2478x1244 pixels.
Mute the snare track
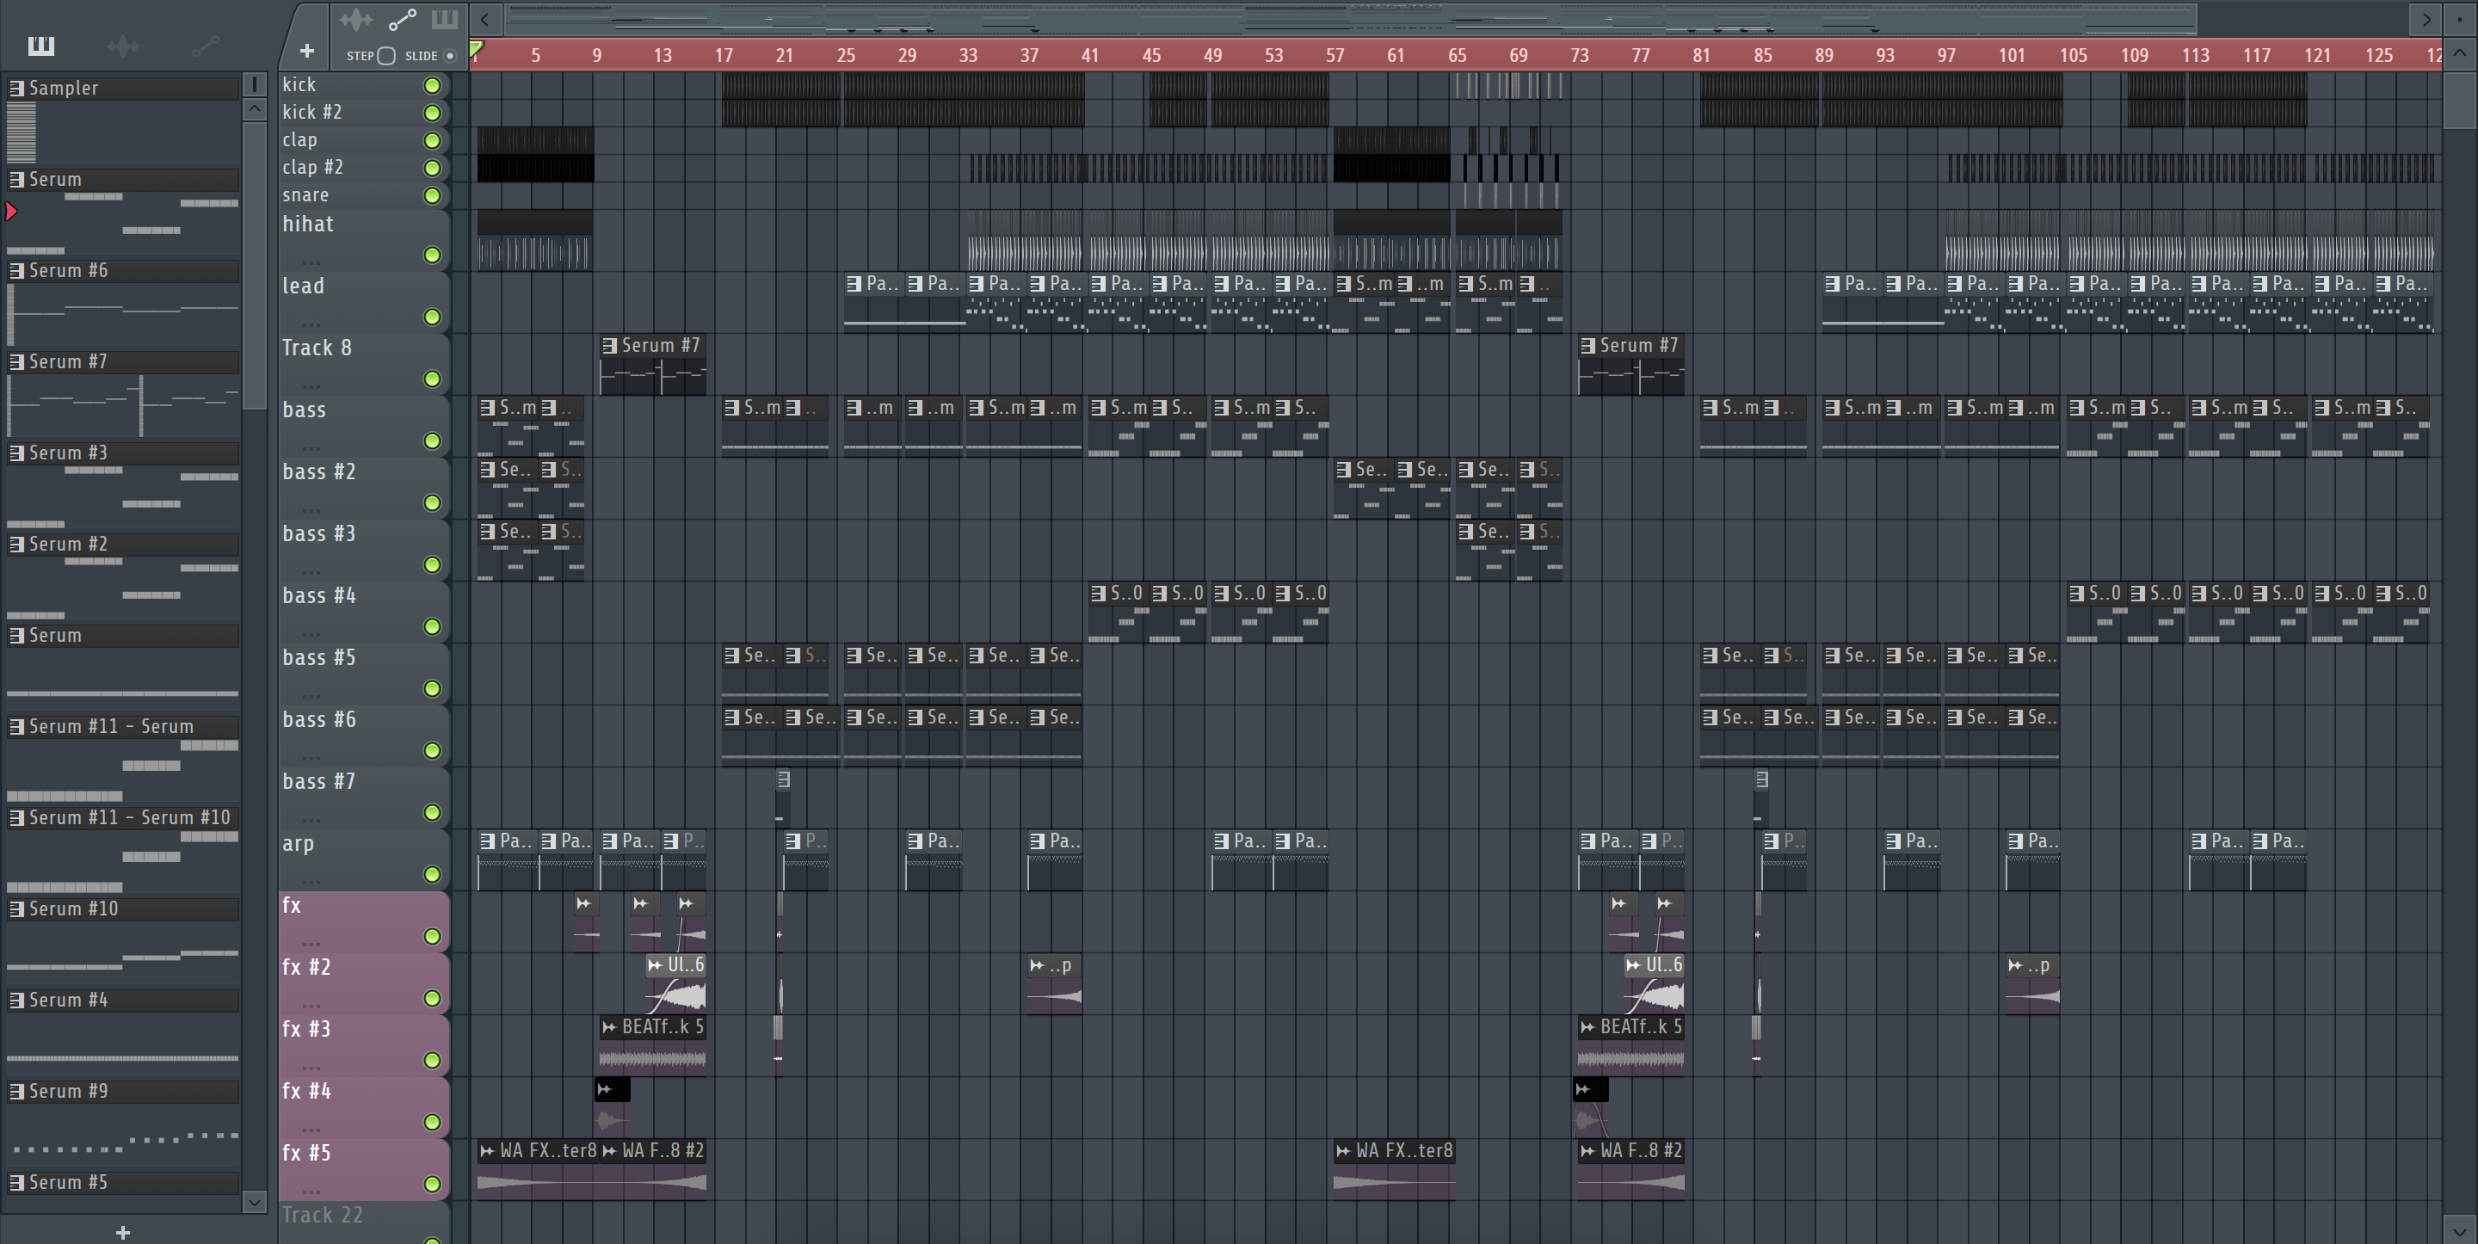coord(433,196)
